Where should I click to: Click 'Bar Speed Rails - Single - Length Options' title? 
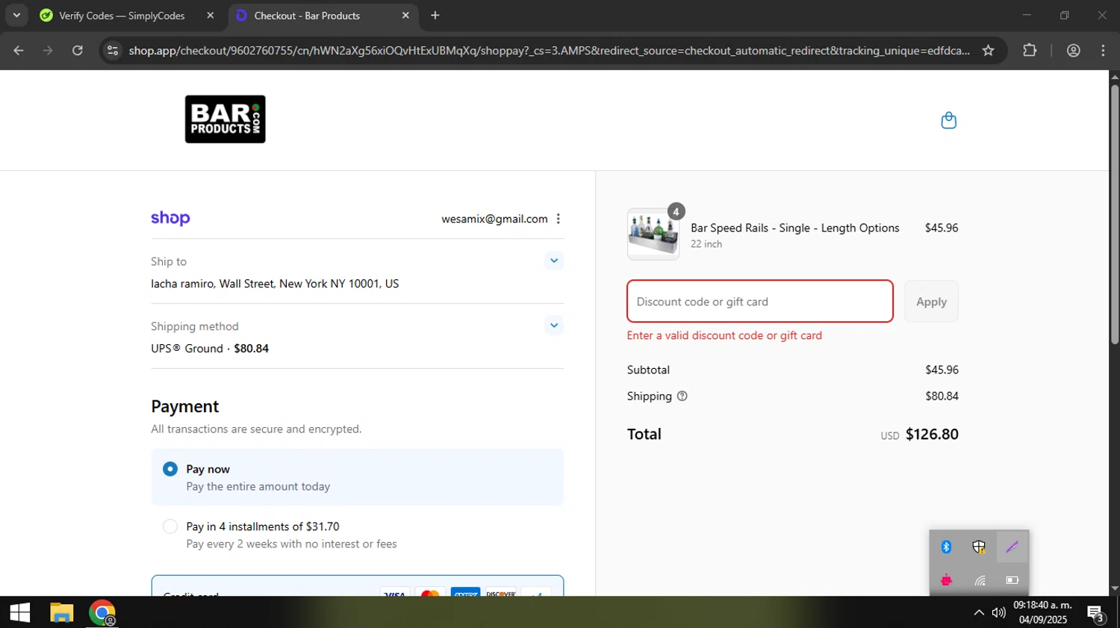[x=795, y=228]
